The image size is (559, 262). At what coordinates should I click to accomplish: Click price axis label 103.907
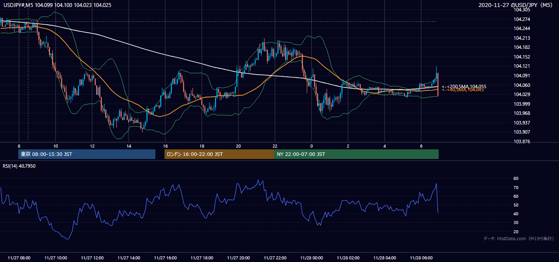pyautogui.click(x=522, y=132)
